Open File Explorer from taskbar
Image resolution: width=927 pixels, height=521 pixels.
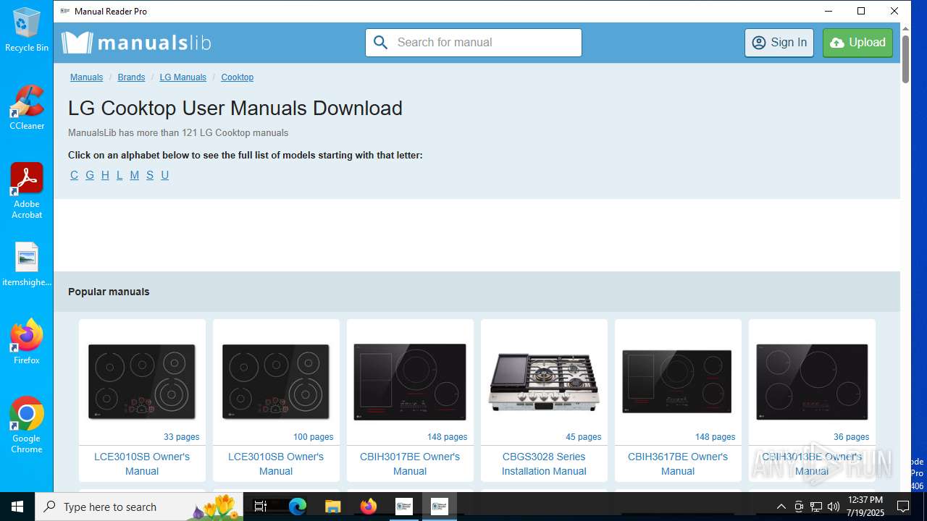pyautogui.click(x=332, y=507)
